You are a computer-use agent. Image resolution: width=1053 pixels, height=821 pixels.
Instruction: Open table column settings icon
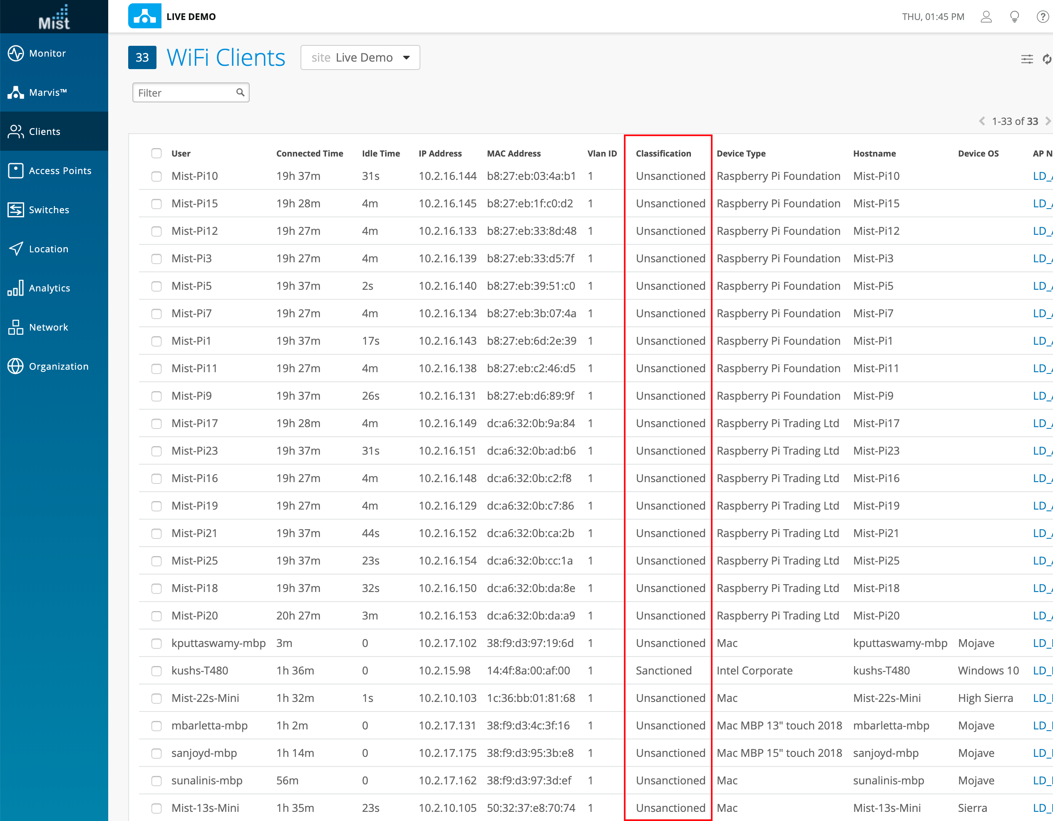pyautogui.click(x=1027, y=59)
